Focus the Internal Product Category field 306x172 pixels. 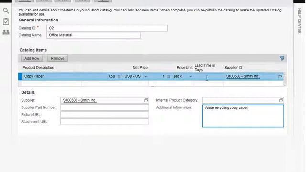coord(243,100)
